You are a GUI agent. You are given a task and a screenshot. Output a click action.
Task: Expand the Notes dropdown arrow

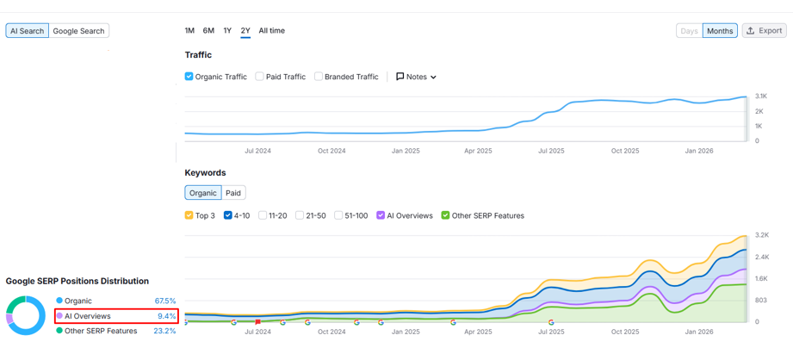[x=433, y=78]
